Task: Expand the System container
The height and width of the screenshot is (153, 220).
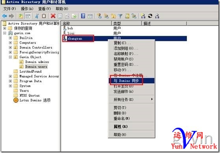Action: click(x=10, y=86)
